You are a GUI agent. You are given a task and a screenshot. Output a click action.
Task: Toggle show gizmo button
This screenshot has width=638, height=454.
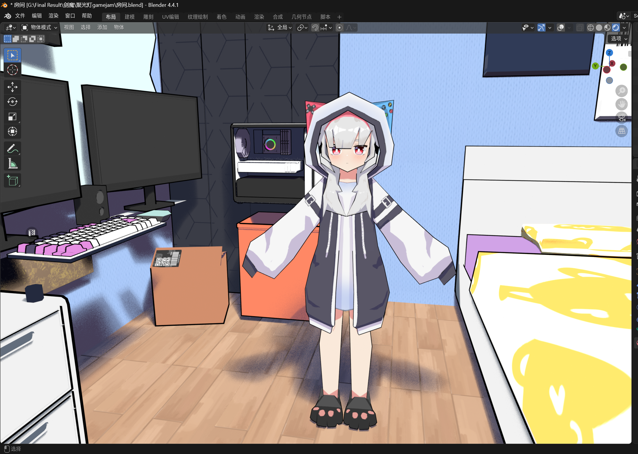(x=541, y=28)
